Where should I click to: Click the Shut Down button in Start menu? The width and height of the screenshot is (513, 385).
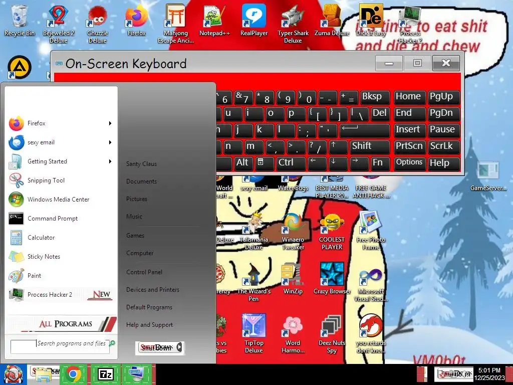pyautogui.click(x=156, y=347)
